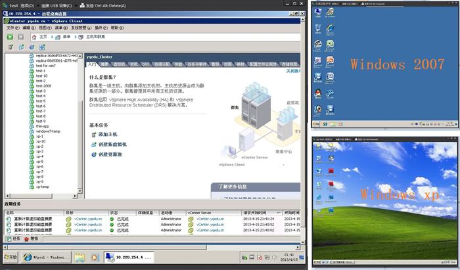Click VM icon beside test-2008
Screen dimensions: 460x270
[x=32, y=86]
